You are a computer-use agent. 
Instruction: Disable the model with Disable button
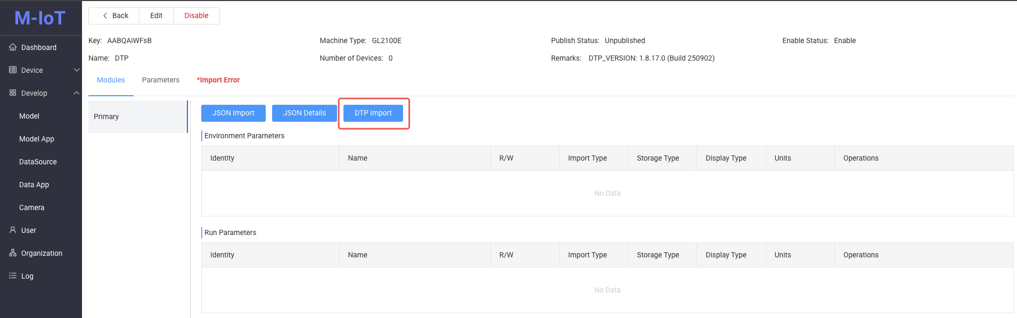[196, 16]
